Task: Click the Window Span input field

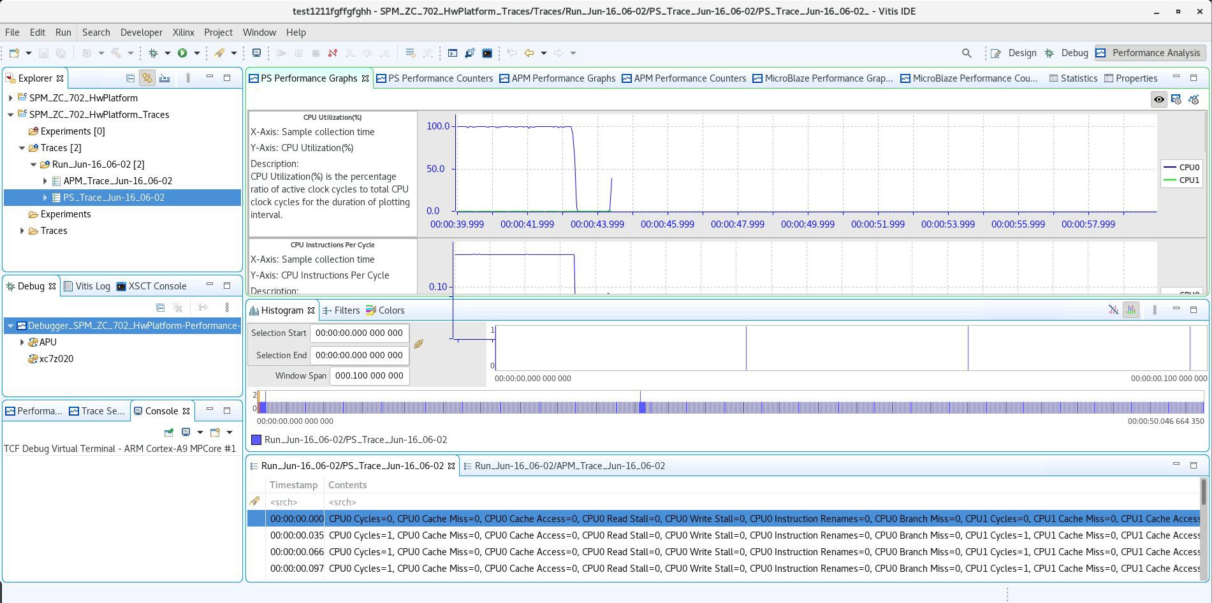Action: point(369,376)
